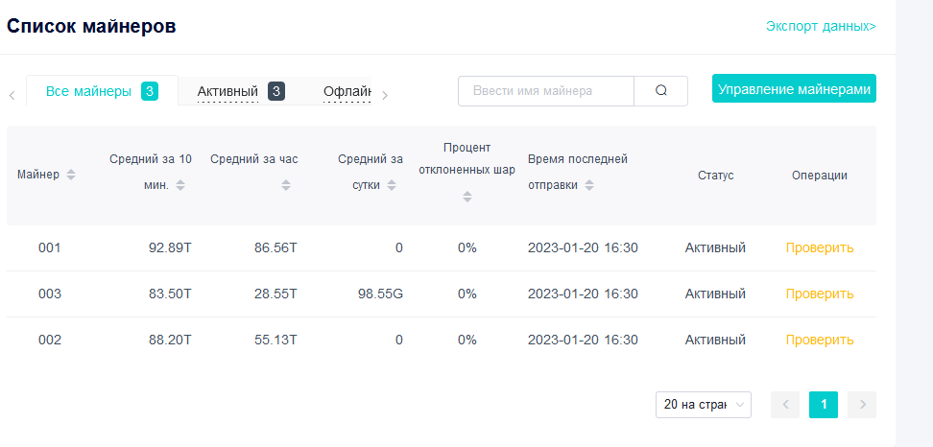Sort by Время последней отправки column
This screenshot has height=447, width=933.
(589, 185)
